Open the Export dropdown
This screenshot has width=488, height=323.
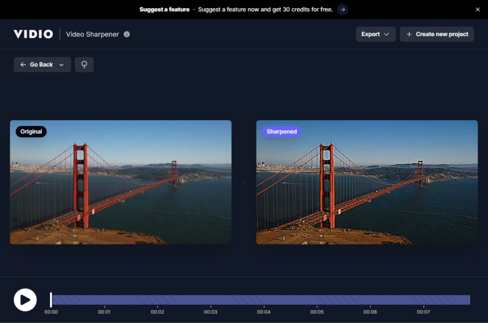[x=375, y=34]
